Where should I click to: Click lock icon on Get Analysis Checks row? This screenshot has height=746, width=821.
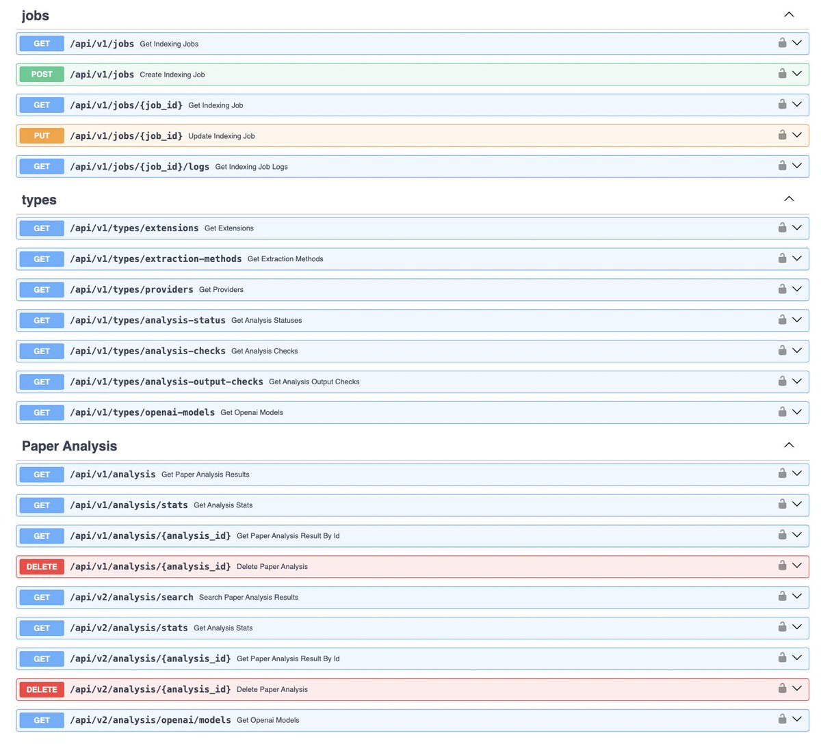pyautogui.click(x=782, y=350)
